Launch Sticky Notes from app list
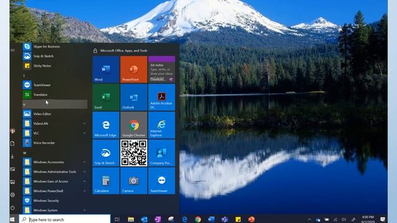This screenshot has width=397, height=223. pyautogui.click(x=55, y=66)
